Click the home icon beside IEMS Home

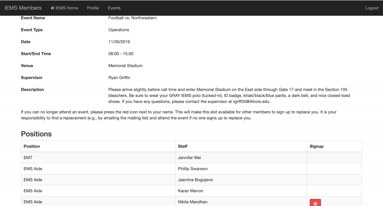[x=53, y=8]
